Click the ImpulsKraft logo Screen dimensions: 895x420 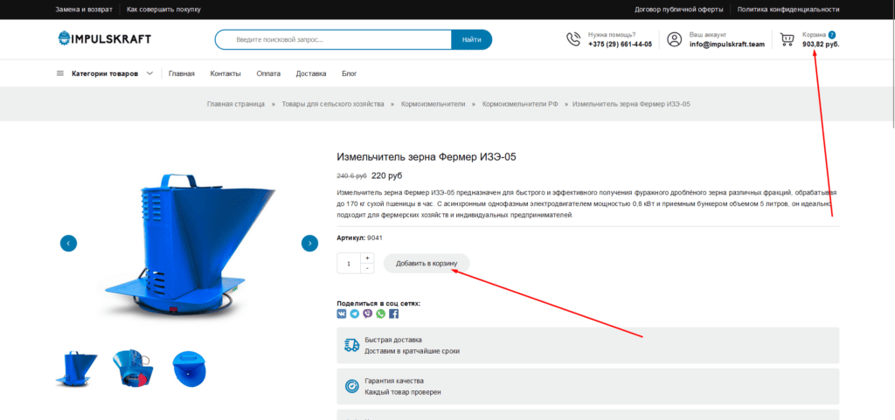[x=105, y=38]
